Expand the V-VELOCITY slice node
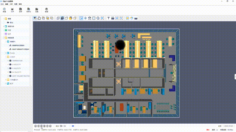This screenshot has width=236, height=132. (x=8, y=68)
